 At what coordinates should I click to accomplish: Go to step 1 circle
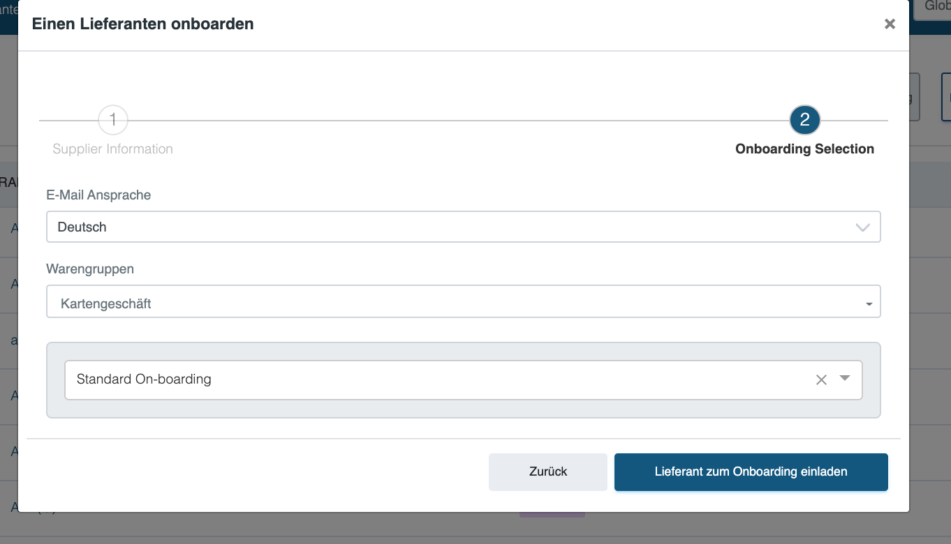[x=113, y=121]
